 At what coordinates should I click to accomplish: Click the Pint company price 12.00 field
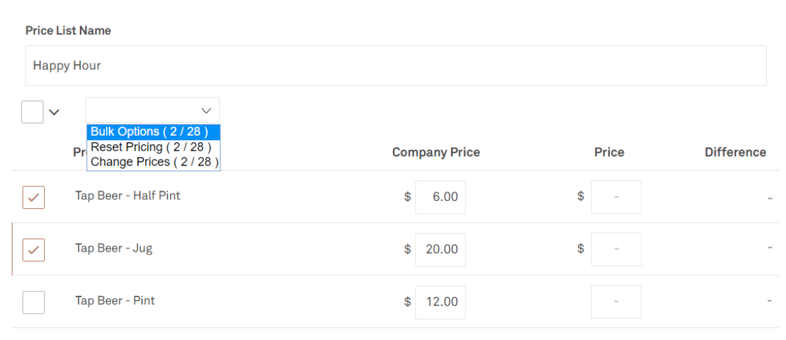tap(440, 302)
